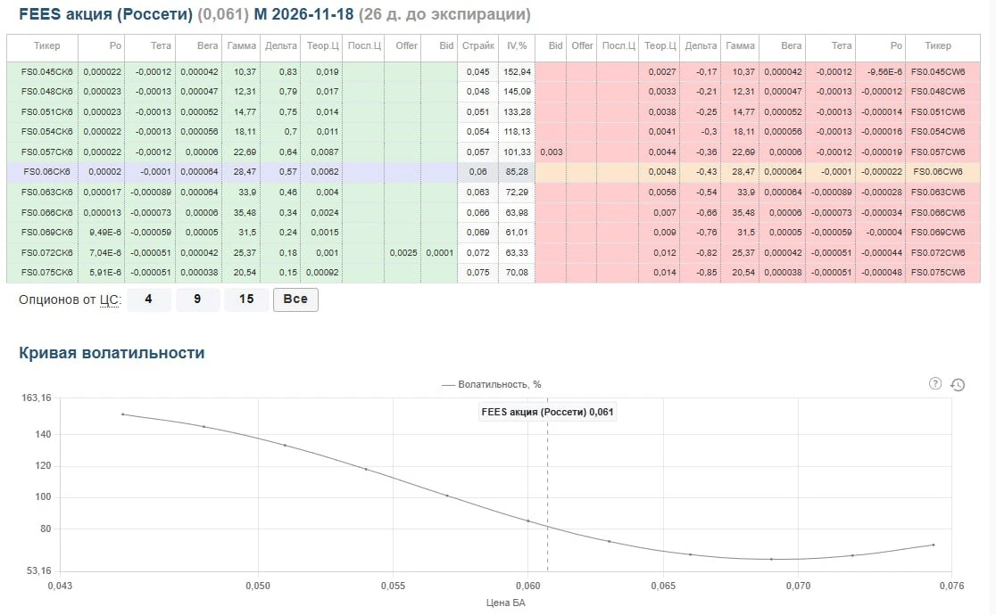Click Кривая волатильности section heading
Screen dimensions: 996x615
(112, 353)
